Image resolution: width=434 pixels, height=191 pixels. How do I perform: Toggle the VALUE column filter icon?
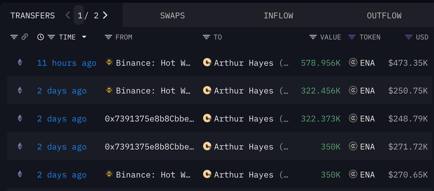[x=313, y=37]
